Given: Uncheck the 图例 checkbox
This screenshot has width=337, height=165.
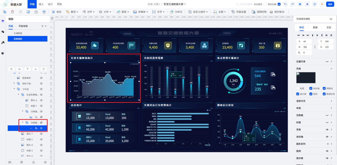Looking at the screenshot, I should 311,94.
